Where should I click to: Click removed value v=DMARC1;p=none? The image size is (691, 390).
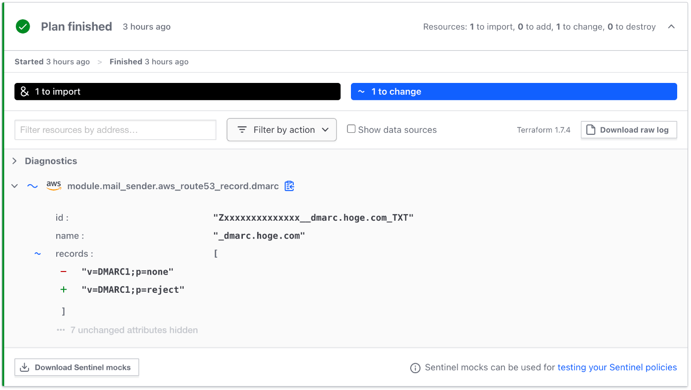128,272
